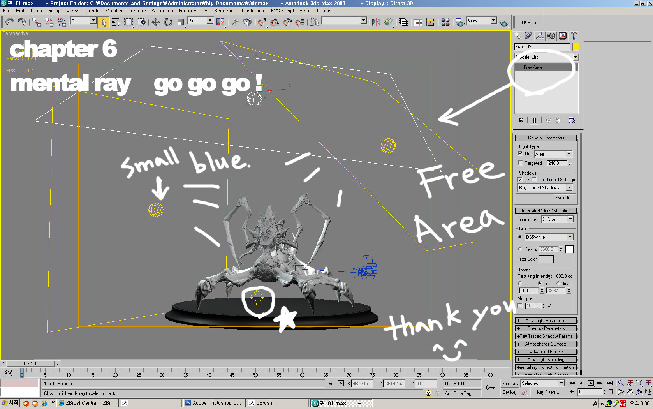Enable Use Global Settings checkbox
The height and width of the screenshot is (409, 653).
click(x=534, y=180)
